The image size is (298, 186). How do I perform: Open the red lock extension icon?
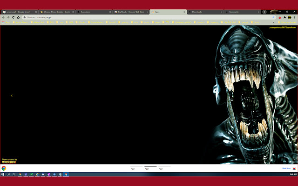(280, 17)
